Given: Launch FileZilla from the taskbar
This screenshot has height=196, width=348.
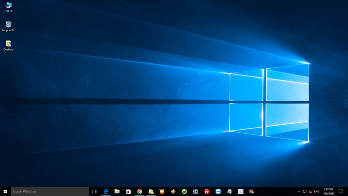Looking at the screenshot, I should point(207,191).
